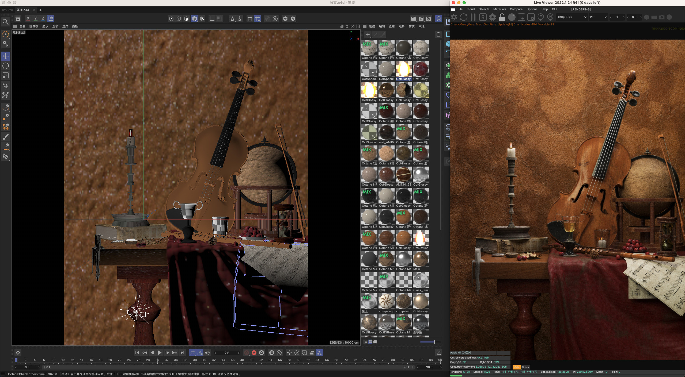Open Octane render settings gear

click(492, 17)
